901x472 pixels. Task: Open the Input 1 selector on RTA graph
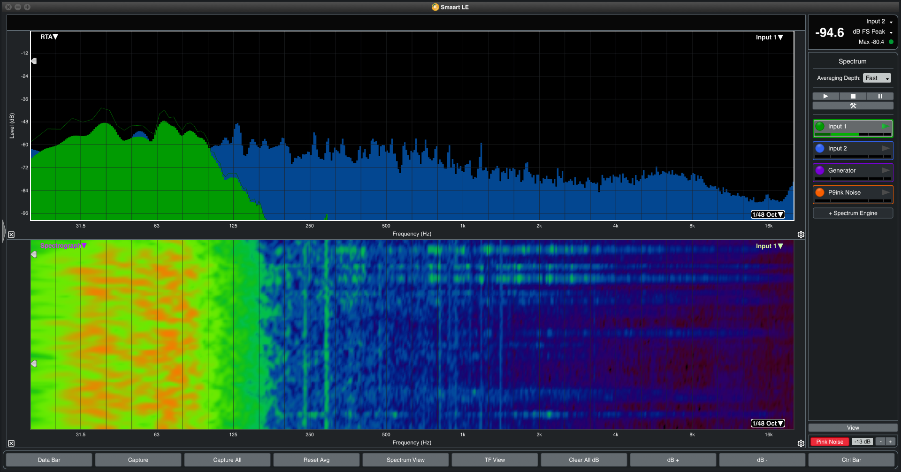[x=769, y=38]
